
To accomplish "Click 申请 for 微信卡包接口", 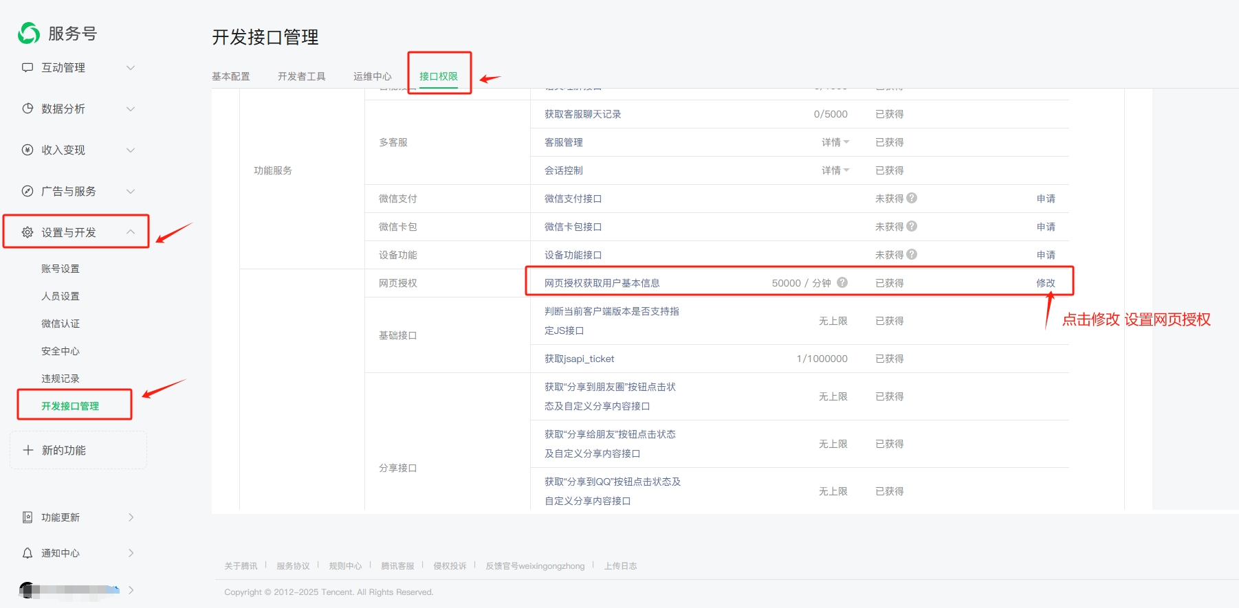I will [1045, 227].
